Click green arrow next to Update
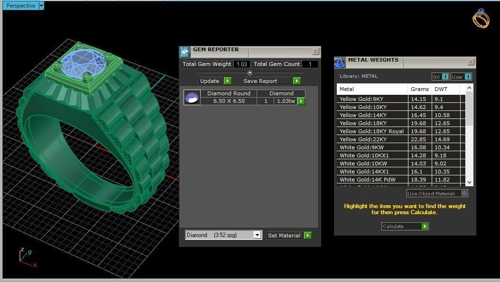This screenshot has width=500, height=282. click(x=228, y=81)
